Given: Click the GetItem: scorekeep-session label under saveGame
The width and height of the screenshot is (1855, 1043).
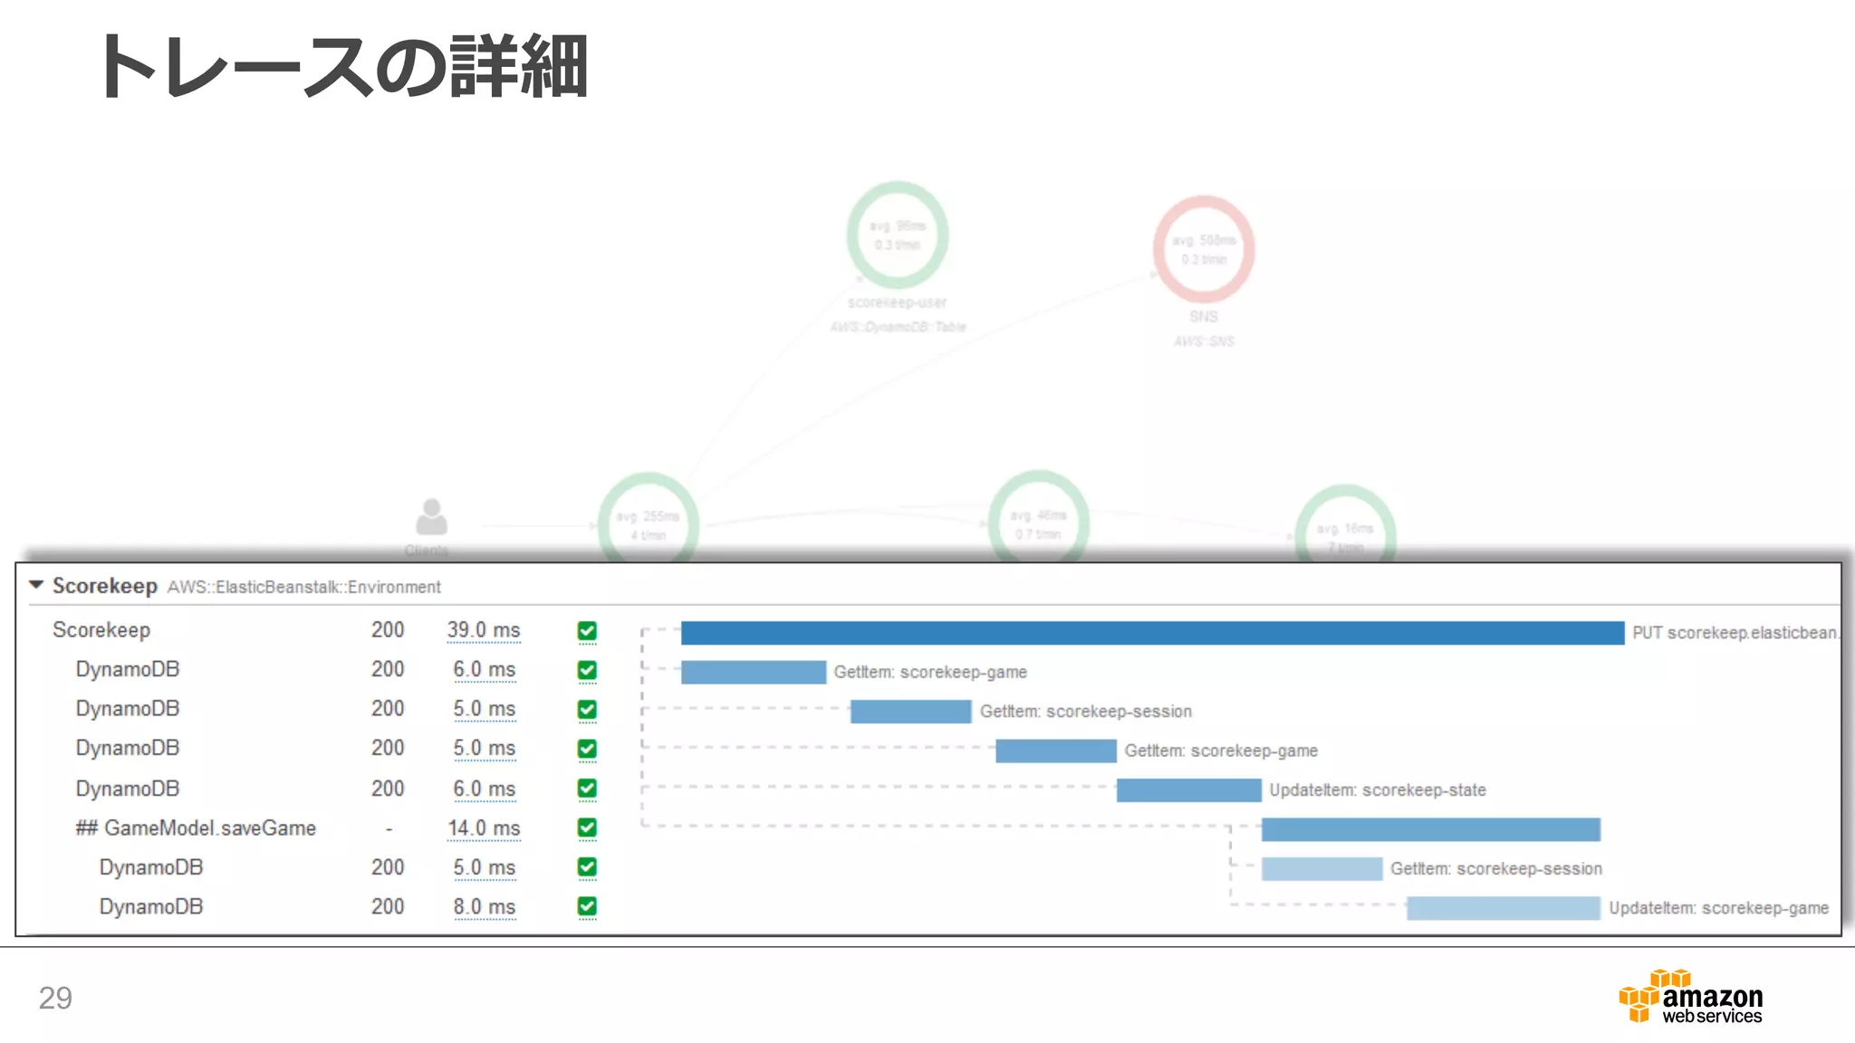Looking at the screenshot, I should pos(1495,869).
